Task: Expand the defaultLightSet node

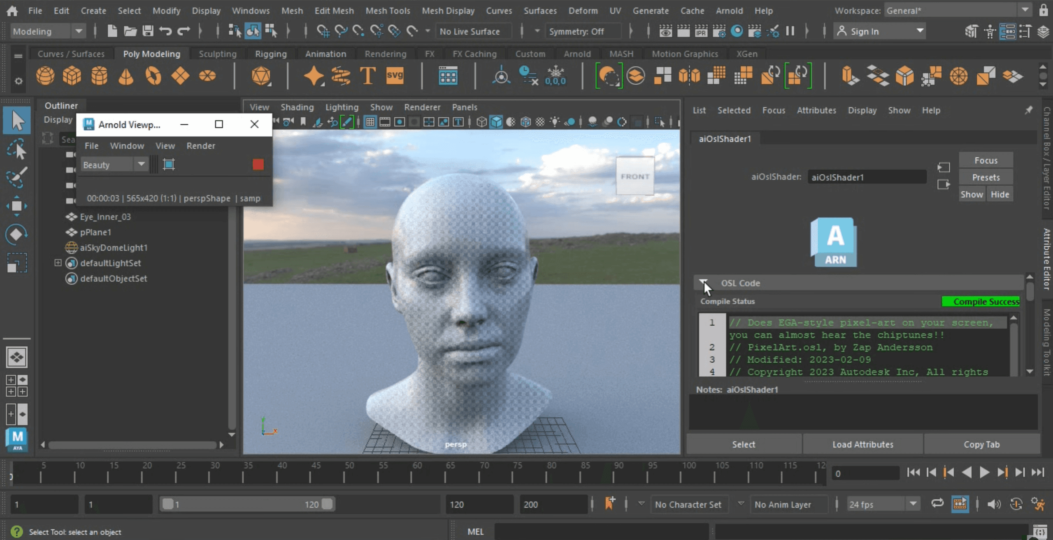Action: 58,263
